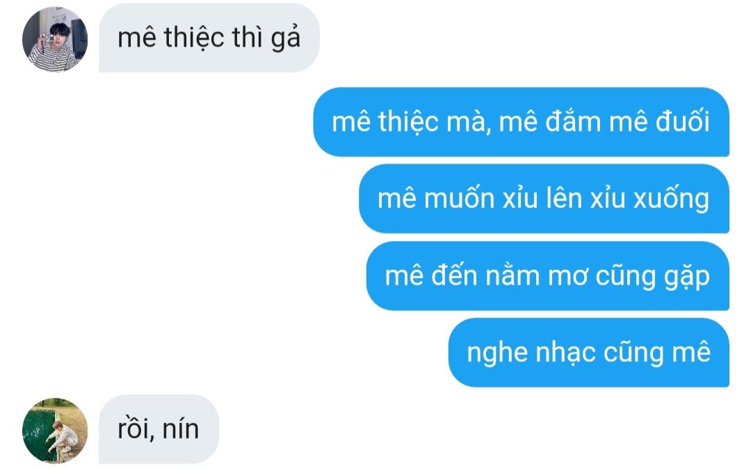
Task: Tap the "mê thiệc mà, mê đắm mê đuối" bubble
Action: coord(521,122)
